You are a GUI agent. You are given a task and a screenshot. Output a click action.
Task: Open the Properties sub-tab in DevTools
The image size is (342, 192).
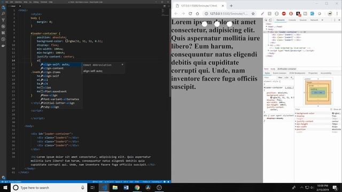click(313, 73)
